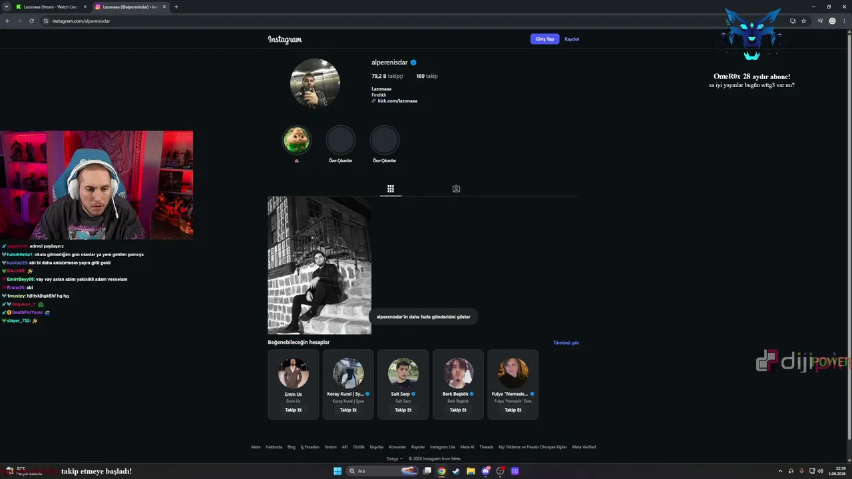852x479 pixels.
Task: Open the volume control in system tray
Action: [x=820, y=471]
